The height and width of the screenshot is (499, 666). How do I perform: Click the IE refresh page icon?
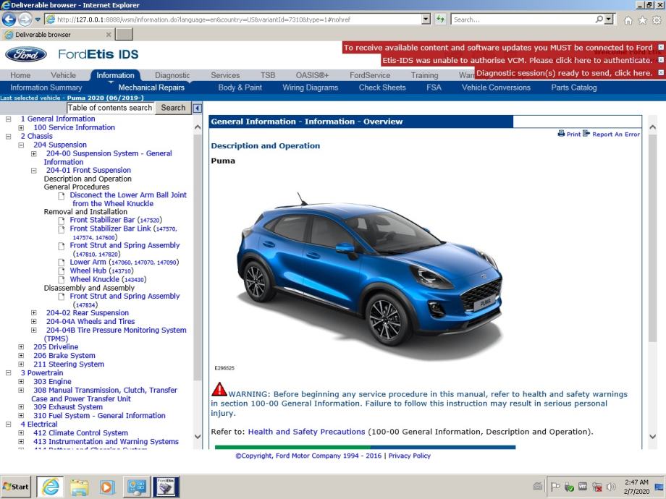[x=440, y=20]
